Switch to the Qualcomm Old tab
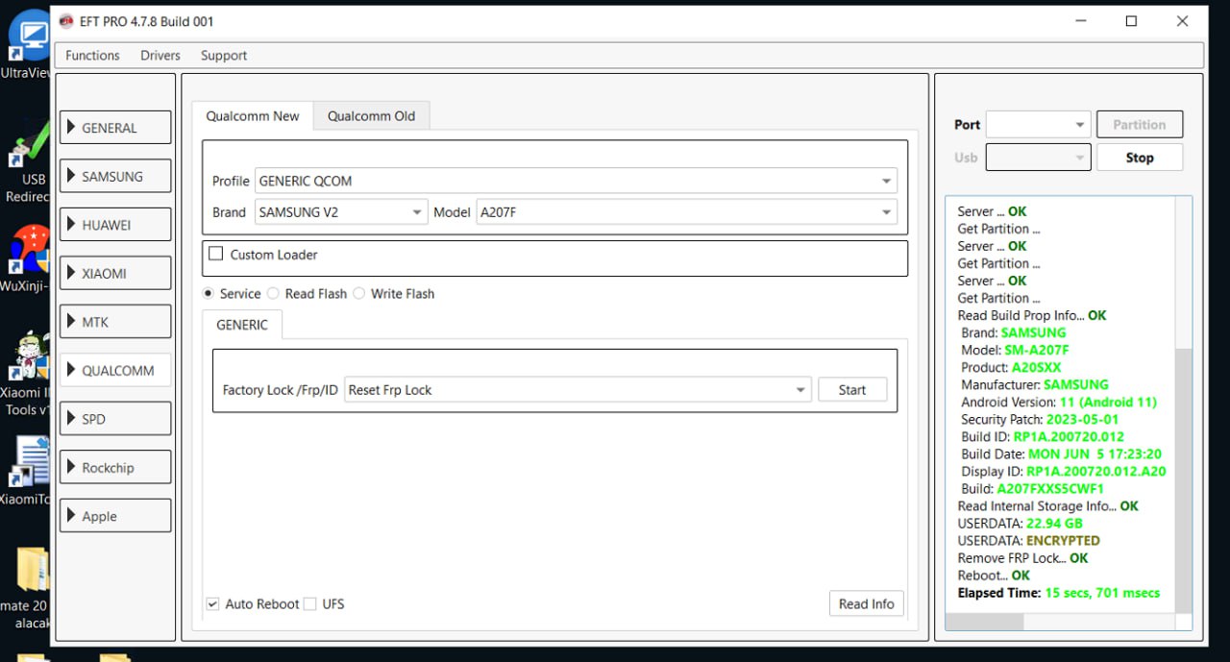Screen dimensions: 1230x662 (371, 116)
